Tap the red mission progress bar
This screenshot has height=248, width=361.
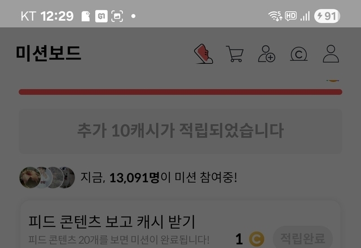(180, 92)
